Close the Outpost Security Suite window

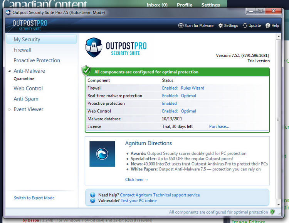(273, 11)
